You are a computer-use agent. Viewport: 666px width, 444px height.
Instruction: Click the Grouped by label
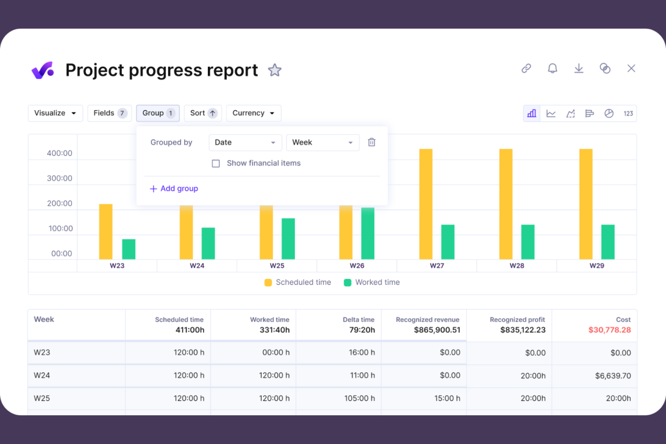171,143
